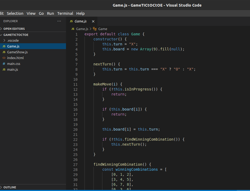
Task: Click the '[3, 4, 5],' array line
Action: pyautogui.click(x=122, y=180)
